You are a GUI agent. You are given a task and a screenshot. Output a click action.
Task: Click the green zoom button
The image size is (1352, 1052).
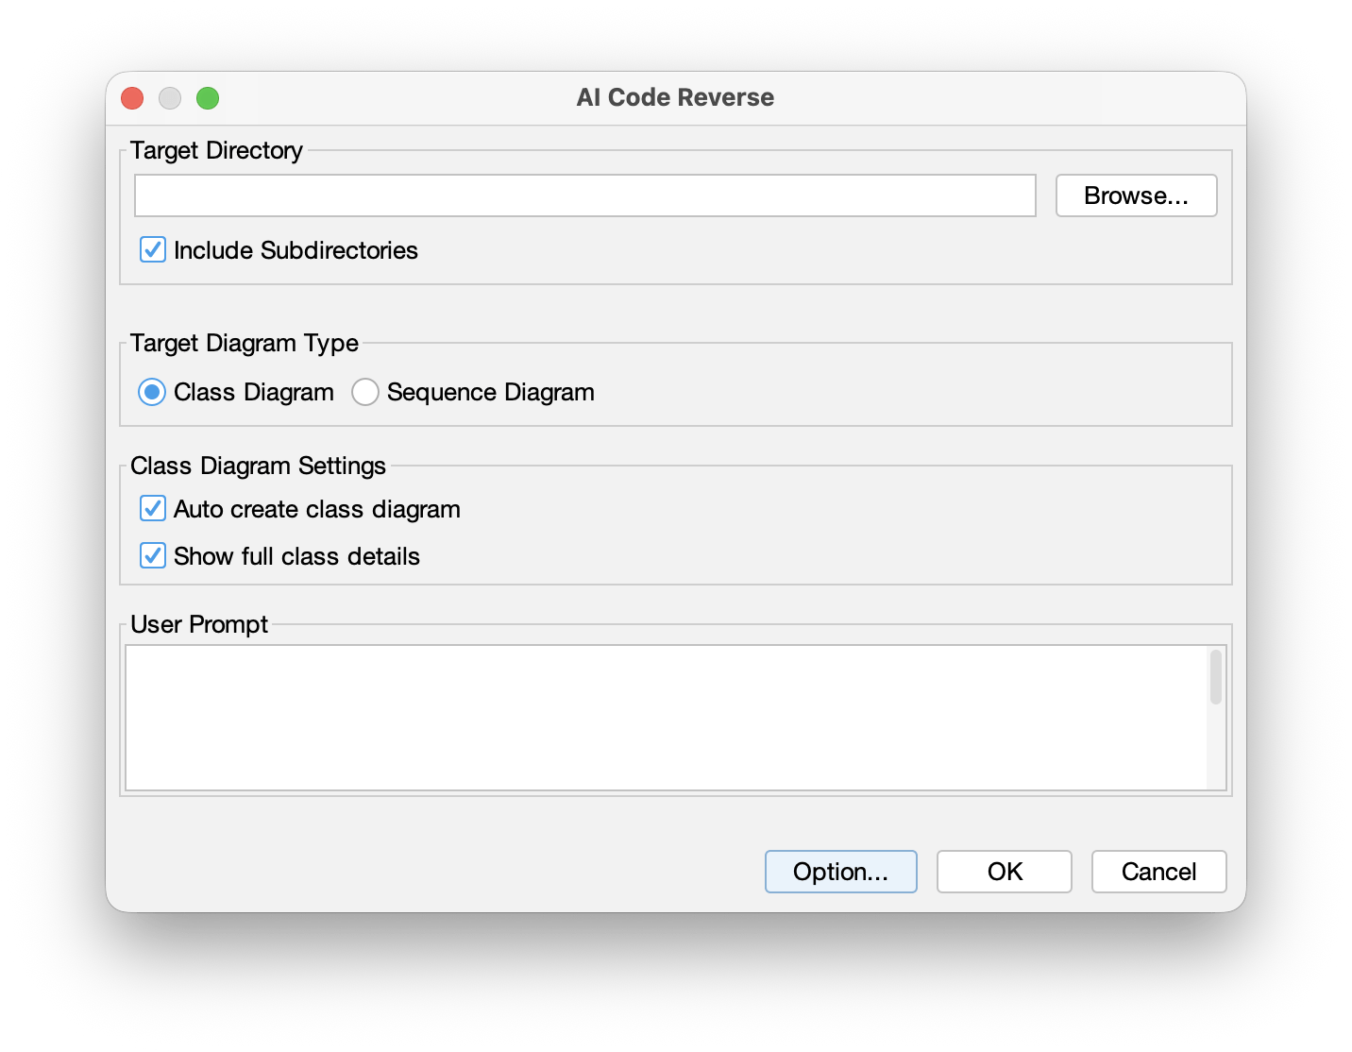(x=208, y=97)
